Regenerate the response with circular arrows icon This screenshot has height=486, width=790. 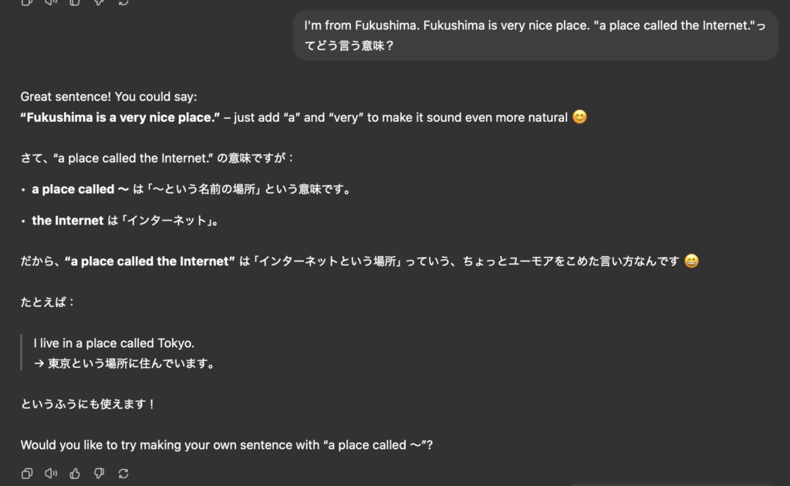coord(123,474)
